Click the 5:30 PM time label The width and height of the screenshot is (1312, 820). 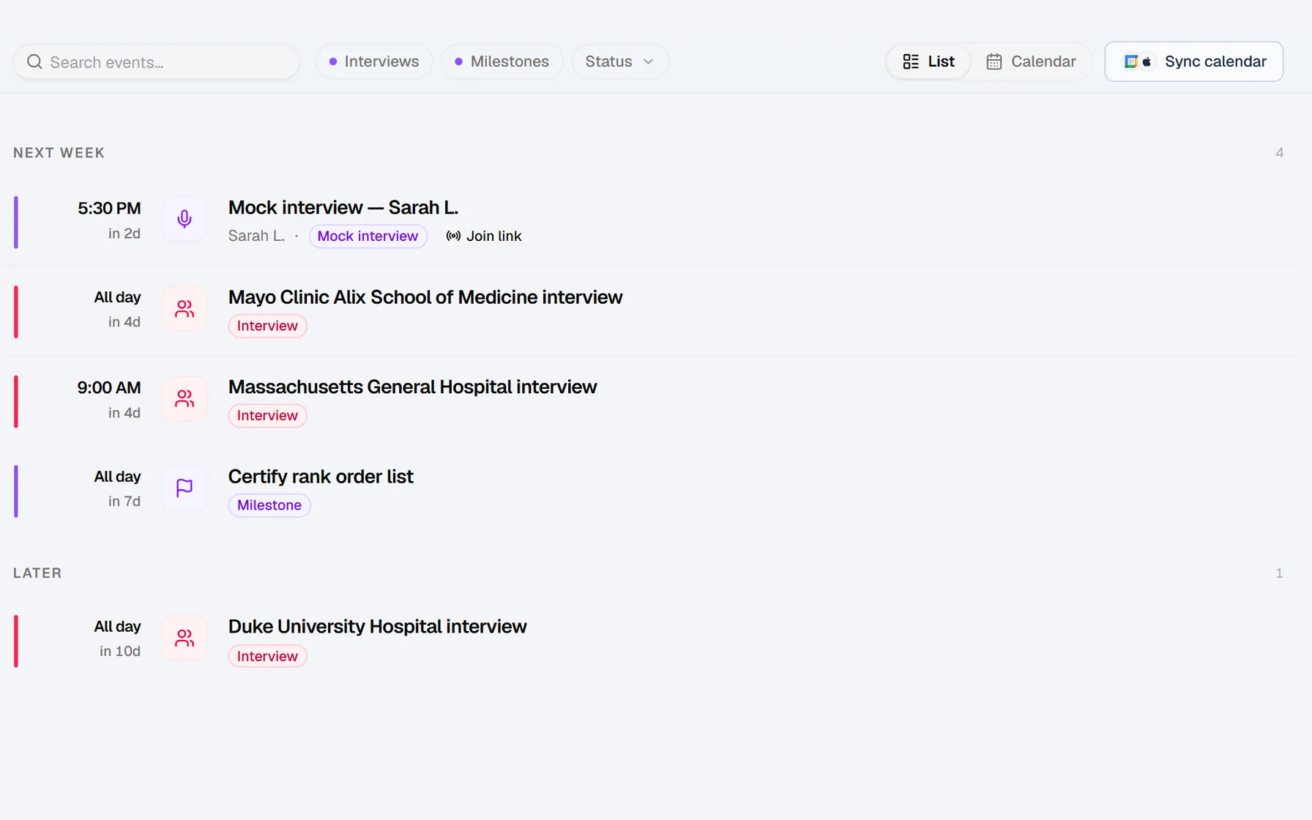click(x=109, y=209)
